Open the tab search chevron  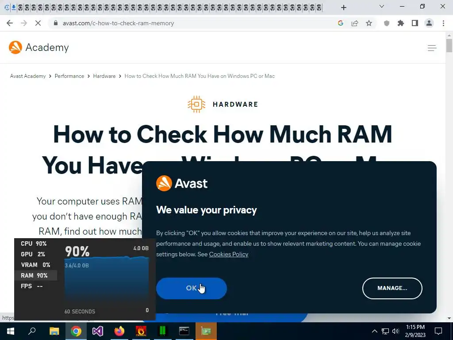pyautogui.click(x=382, y=6)
